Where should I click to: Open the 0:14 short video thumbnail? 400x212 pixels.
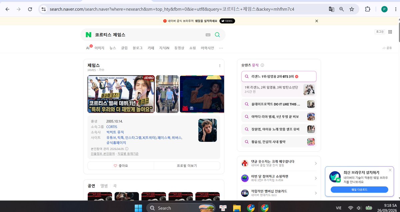(167, 94)
